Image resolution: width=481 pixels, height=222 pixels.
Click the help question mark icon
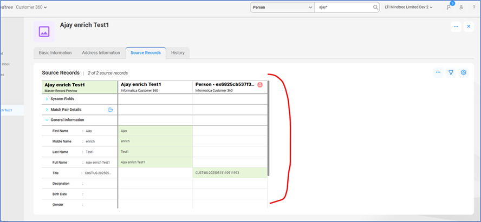[473, 8]
